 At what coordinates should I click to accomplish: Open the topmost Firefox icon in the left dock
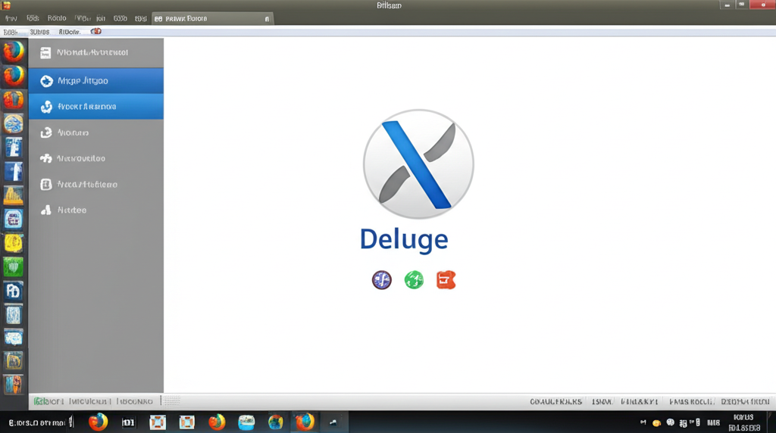pyautogui.click(x=14, y=51)
